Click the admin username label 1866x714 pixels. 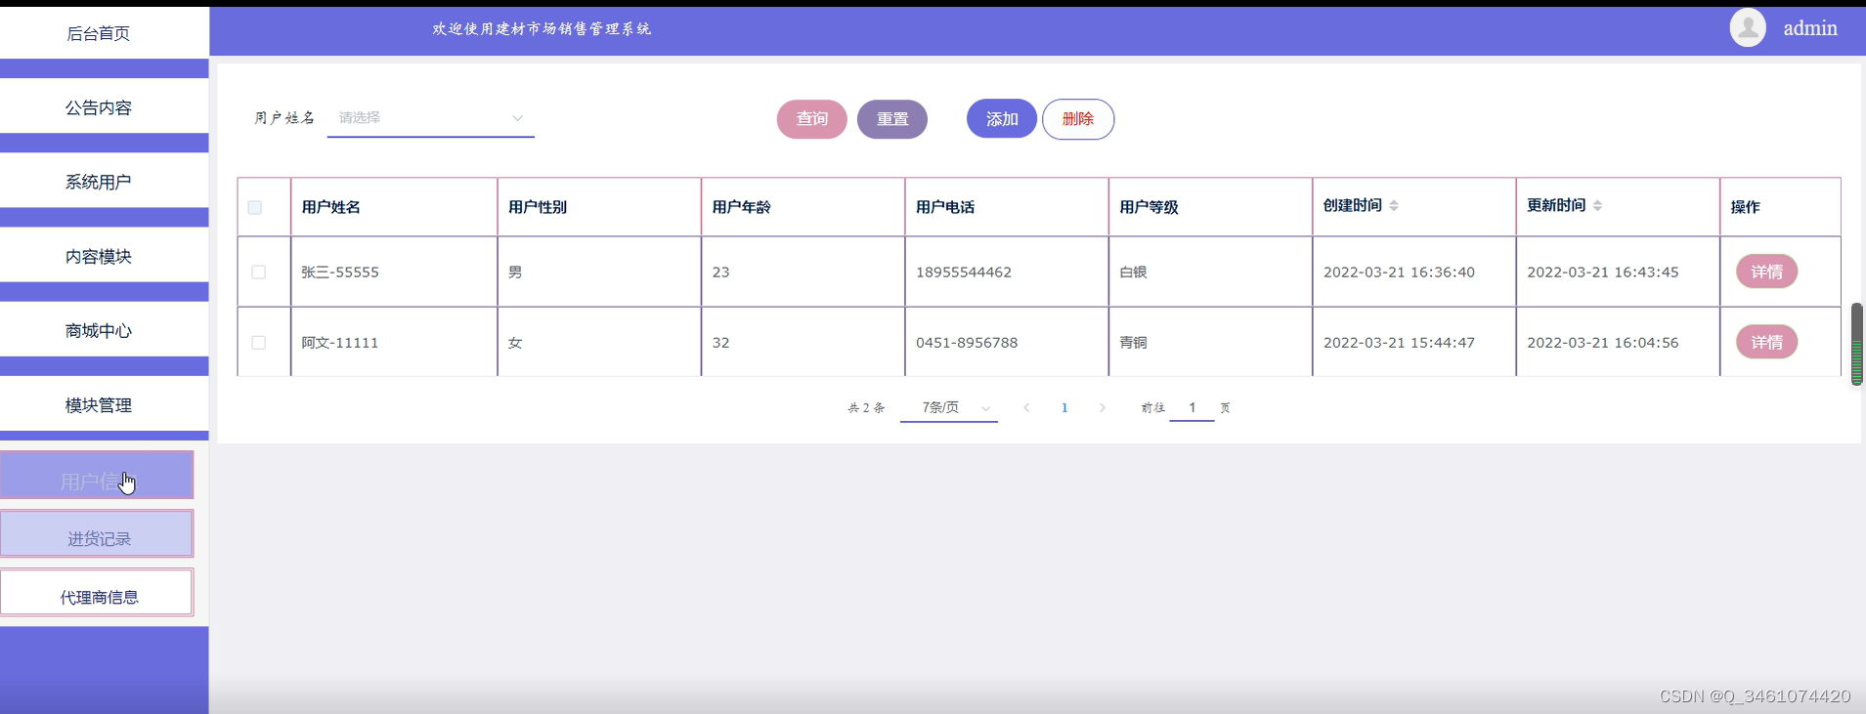point(1810,28)
